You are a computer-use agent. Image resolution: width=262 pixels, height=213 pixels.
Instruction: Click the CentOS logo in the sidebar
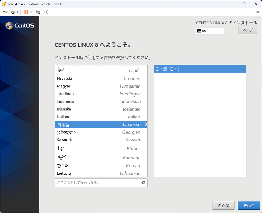point(20,26)
